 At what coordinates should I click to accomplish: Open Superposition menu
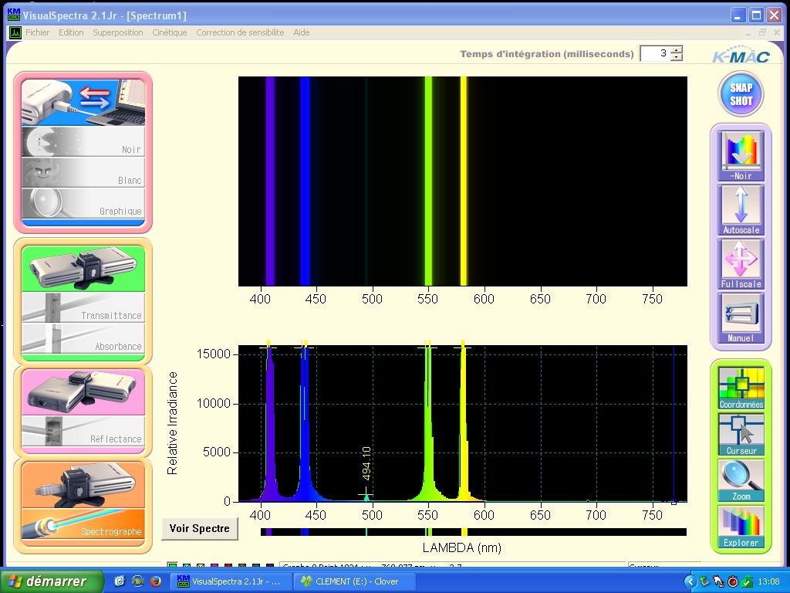[x=118, y=32]
